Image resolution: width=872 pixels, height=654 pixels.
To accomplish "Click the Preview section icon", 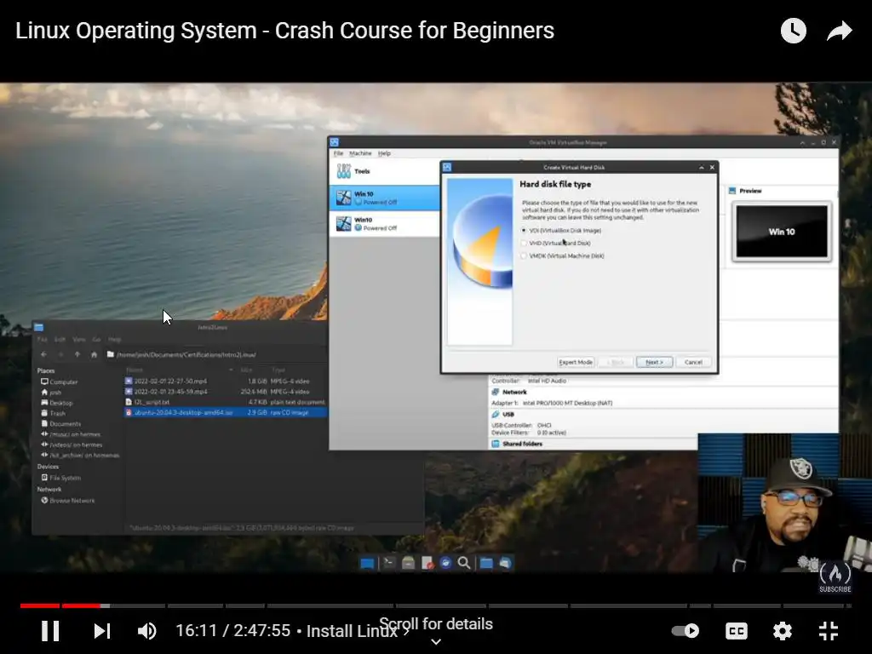I will pos(732,191).
